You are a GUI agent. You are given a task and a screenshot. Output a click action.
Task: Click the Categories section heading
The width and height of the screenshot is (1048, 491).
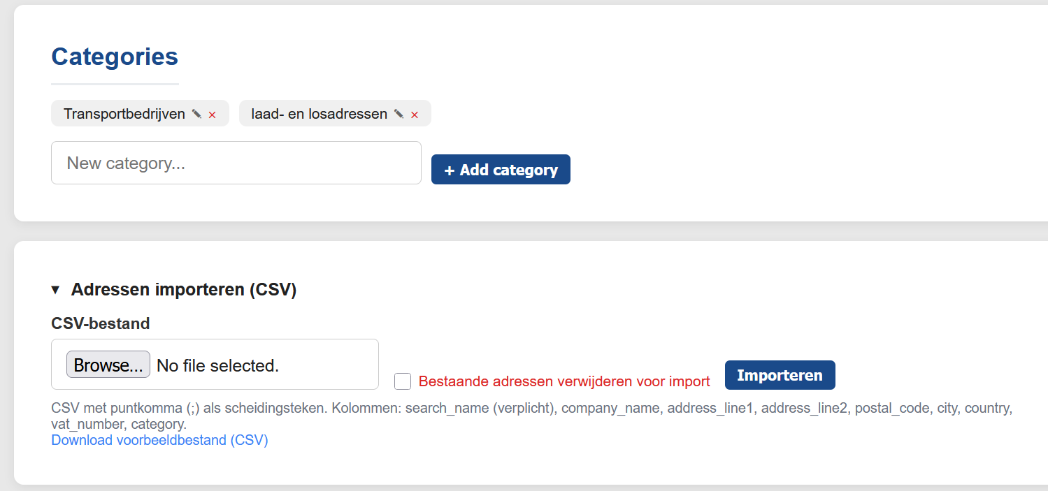(x=115, y=57)
